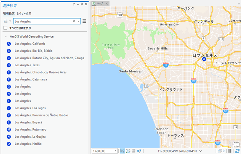Open search history dropdown arrow
This screenshot has width=241, height=154.
coord(79,22)
